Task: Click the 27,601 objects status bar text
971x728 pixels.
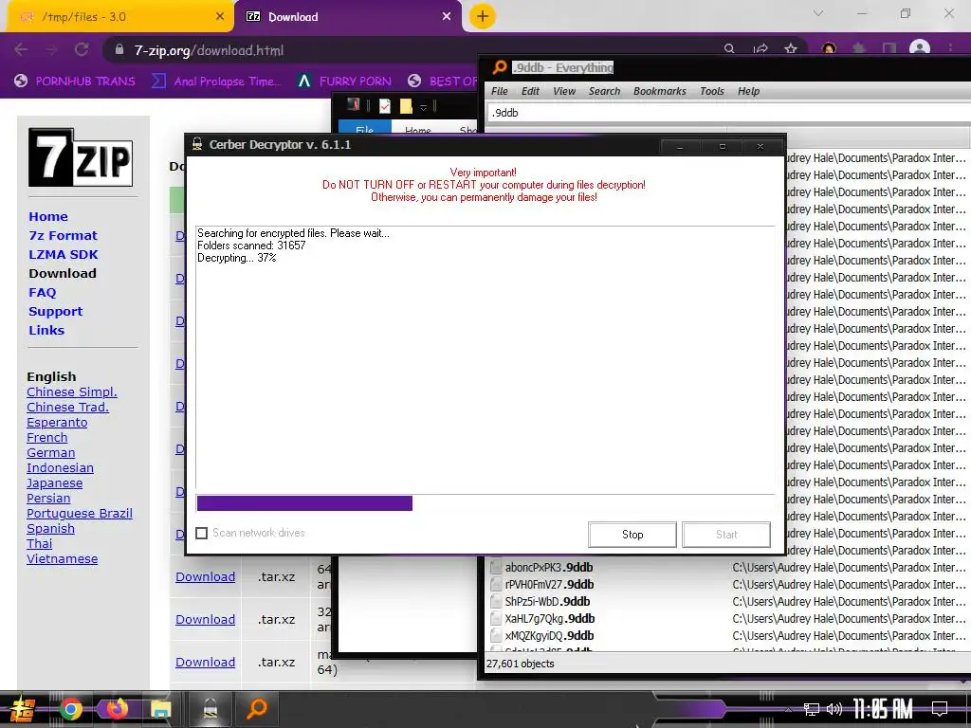Action: click(521, 664)
